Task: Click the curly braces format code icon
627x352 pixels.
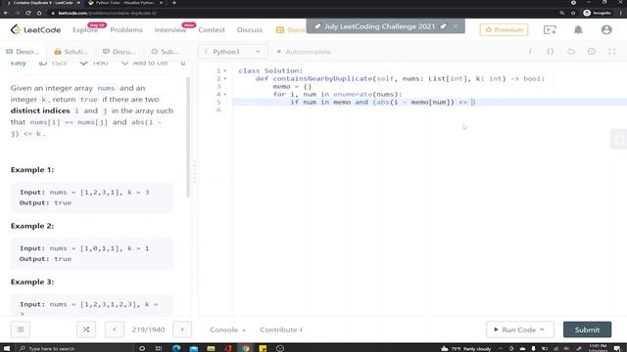Action: 551,52
